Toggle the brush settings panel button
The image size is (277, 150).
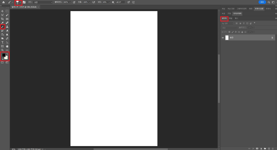coord(24,2)
